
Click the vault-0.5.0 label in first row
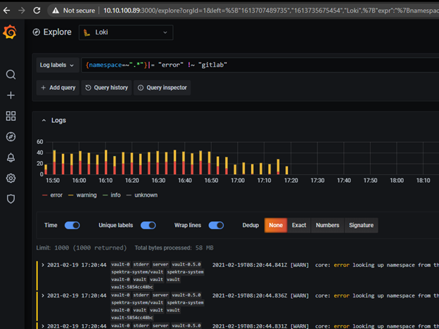186,264
